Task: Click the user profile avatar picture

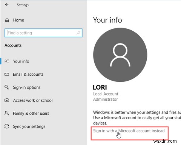Action: [x=120, y=55]
